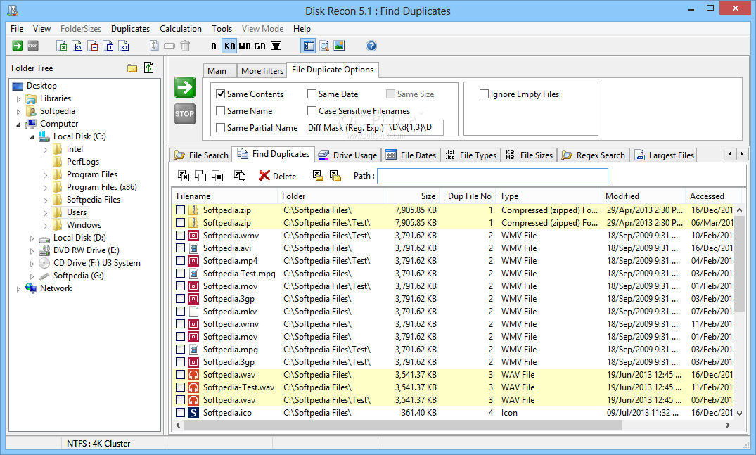The height and width of the screenshot is (455, 756).
Task: Click the refresh folder tree icon
Action: click(149, 68)
